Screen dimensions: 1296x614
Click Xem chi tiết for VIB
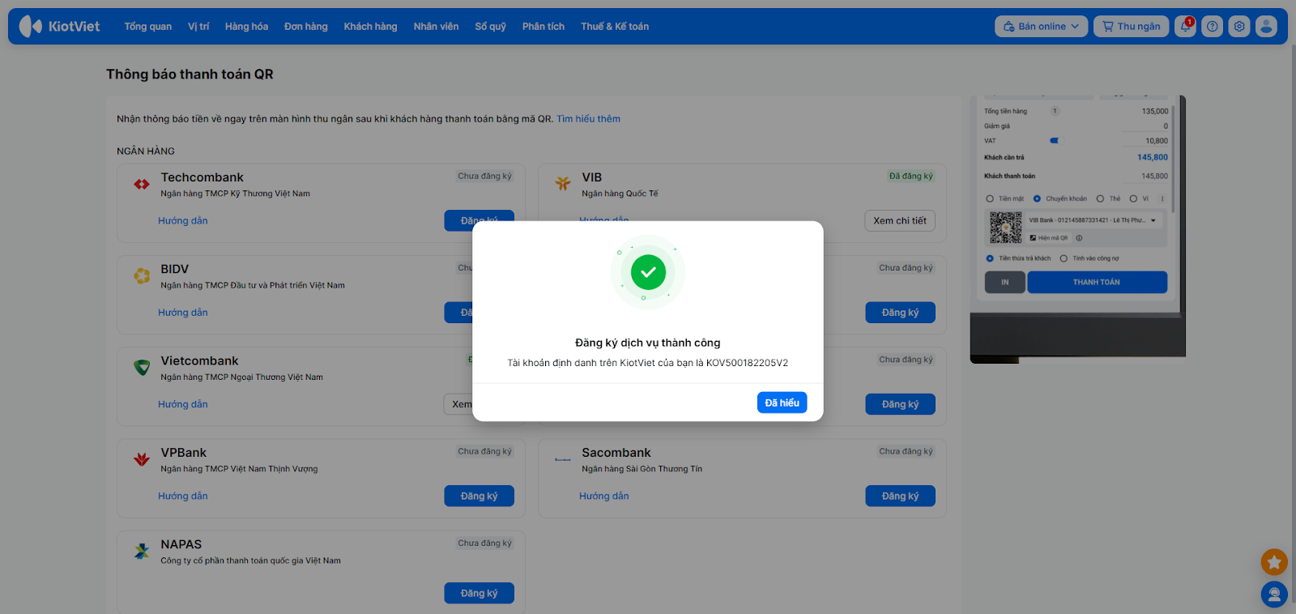tap(900, 220)
